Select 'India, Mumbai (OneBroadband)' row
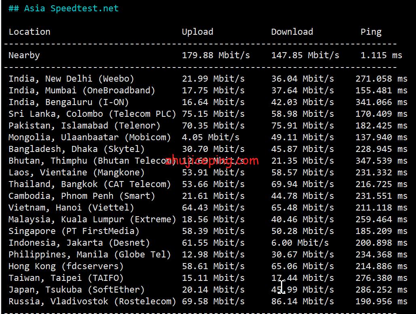 [x=208, y=90]
